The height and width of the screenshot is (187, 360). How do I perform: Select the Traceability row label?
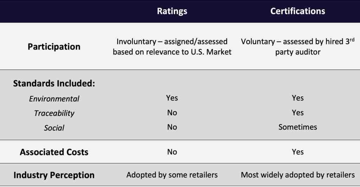coord(54,113)
